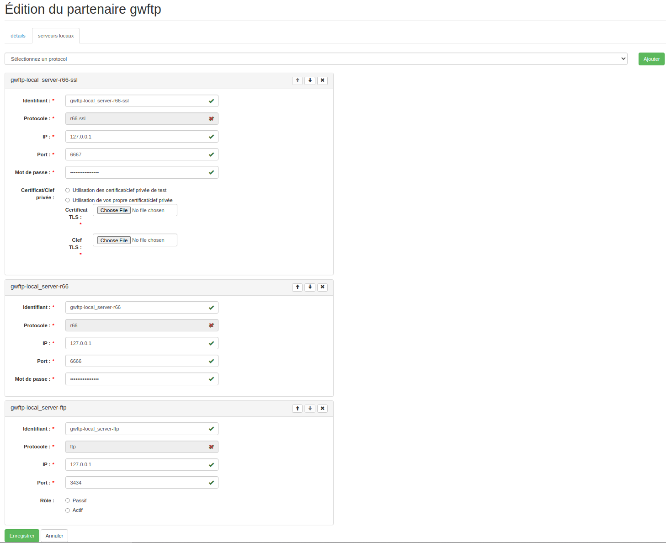Click the red cross icon in the r66 protocol field
The width and height of the screenshot is (666, 543).
click(211, 325)
